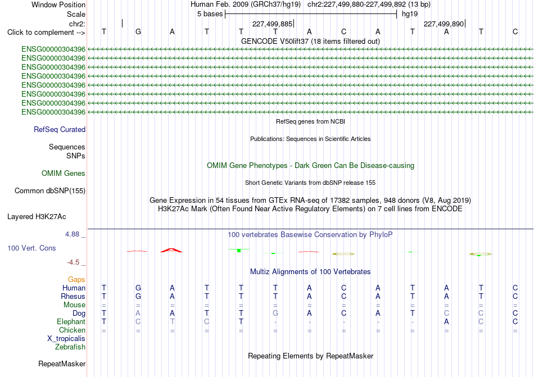Select the Chicken alignment row label
The height and width of the screenshot is (377, 534).
coord(72,330)
